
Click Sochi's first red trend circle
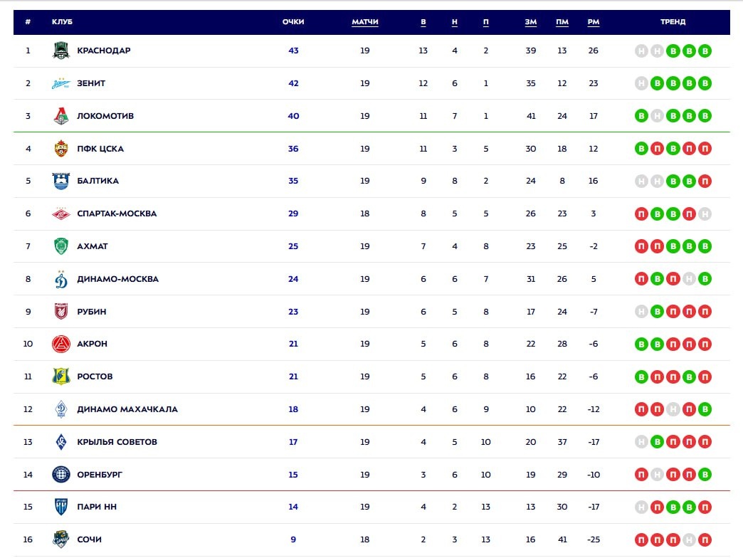click(x=641, y=539)
